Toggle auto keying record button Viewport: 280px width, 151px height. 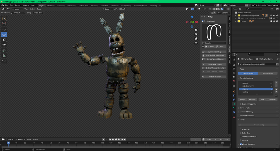(103, 139)
